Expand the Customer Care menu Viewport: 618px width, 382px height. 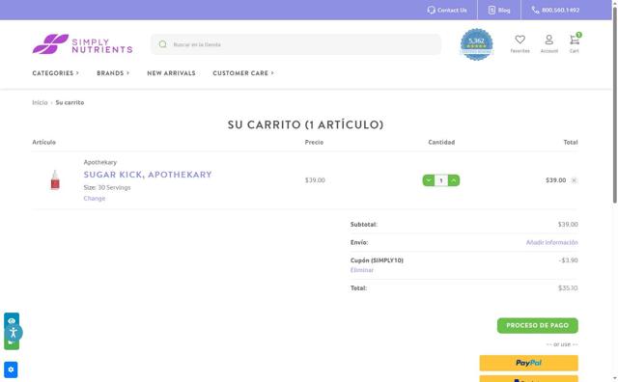[x=243, y=73]
